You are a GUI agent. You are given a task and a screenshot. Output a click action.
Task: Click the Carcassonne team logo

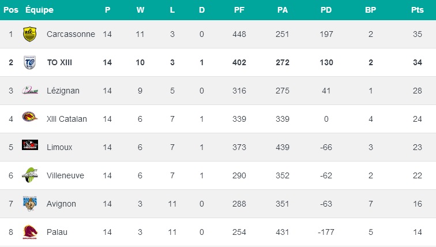30,35
